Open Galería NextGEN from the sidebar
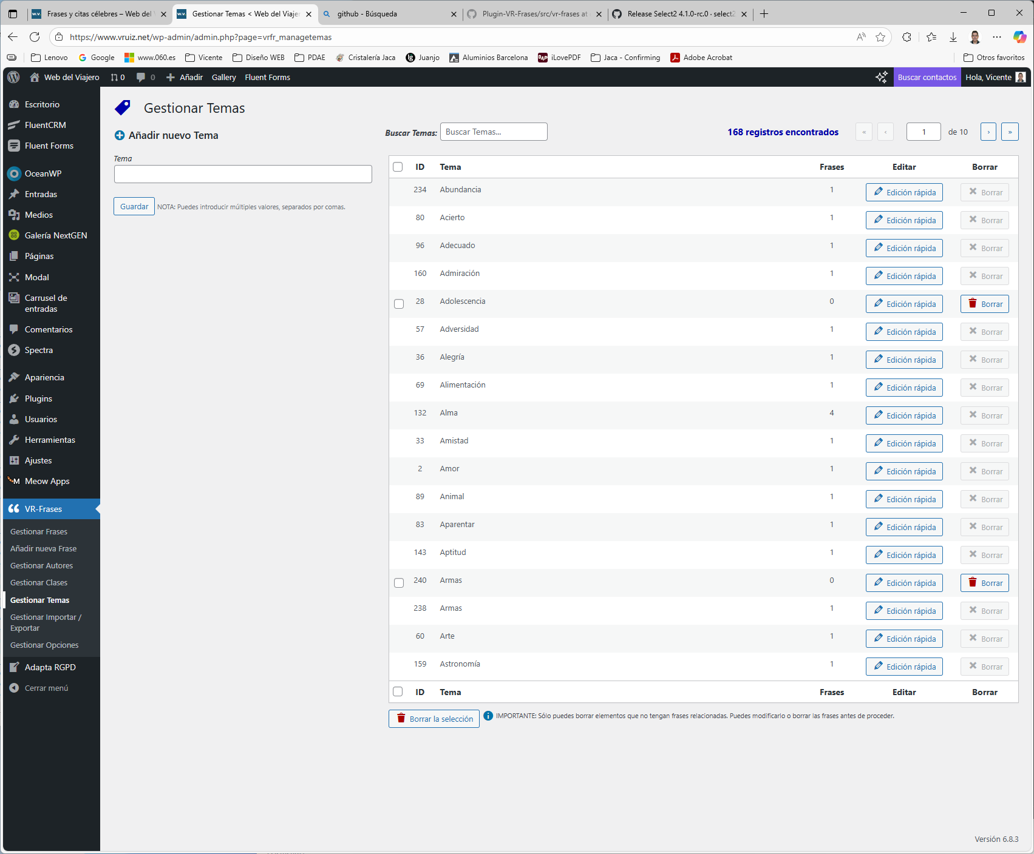The height and width of the screenshot is (854, 1034). click(x=13, y=235)
